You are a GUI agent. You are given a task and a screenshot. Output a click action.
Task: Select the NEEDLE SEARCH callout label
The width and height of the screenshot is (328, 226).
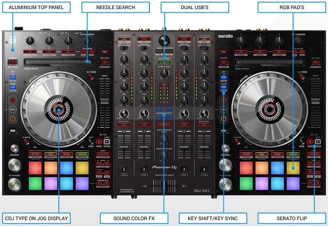tap(115, 7)
